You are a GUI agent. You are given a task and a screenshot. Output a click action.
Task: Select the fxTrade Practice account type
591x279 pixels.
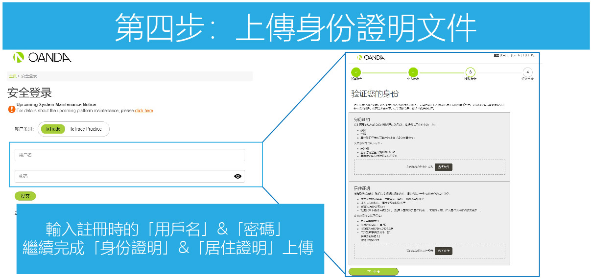pos(86,129)
